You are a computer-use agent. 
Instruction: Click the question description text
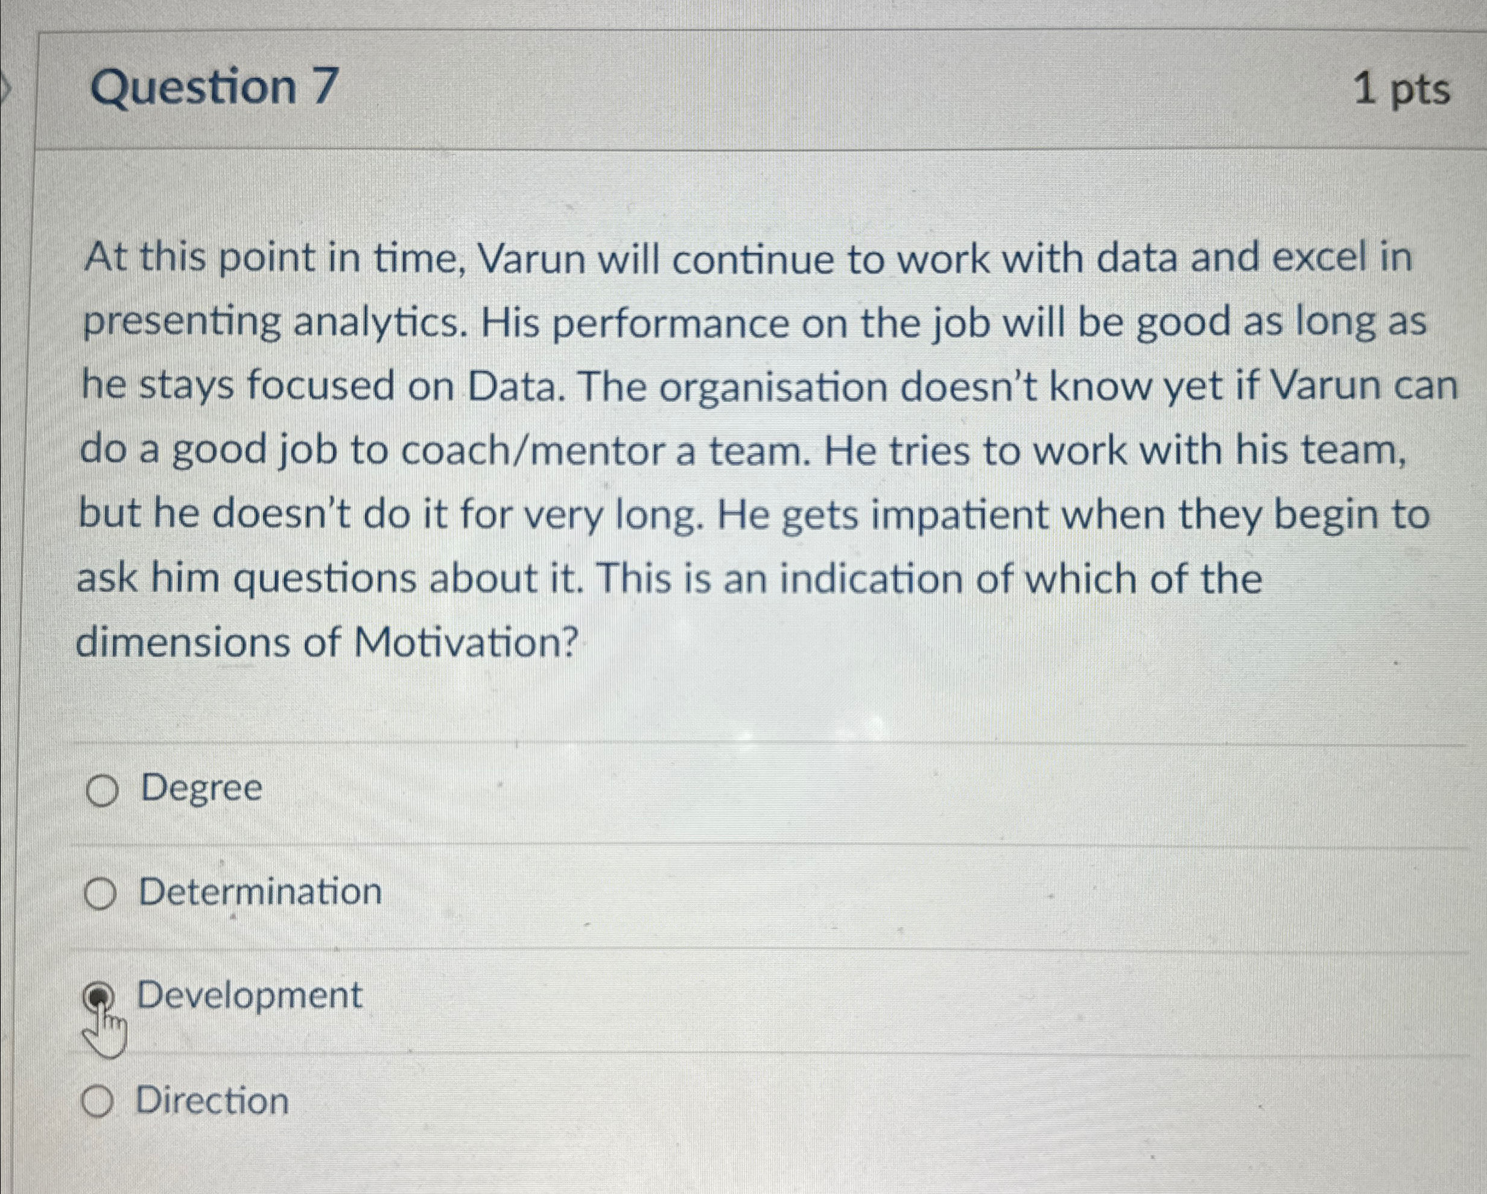(x=690, y=448)
